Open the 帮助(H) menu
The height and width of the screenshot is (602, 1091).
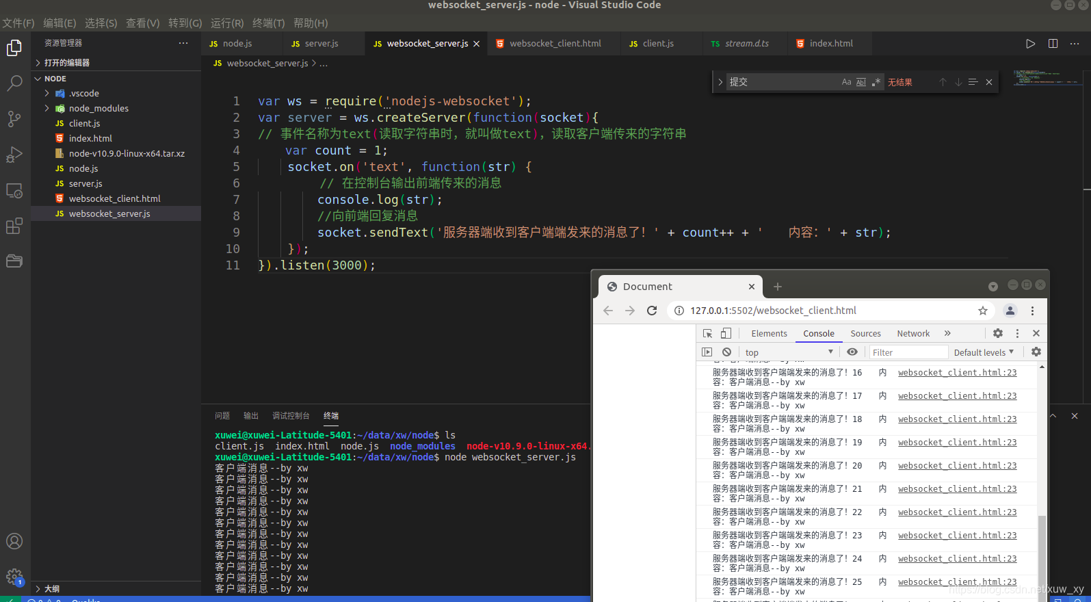(x=311, y=23)
